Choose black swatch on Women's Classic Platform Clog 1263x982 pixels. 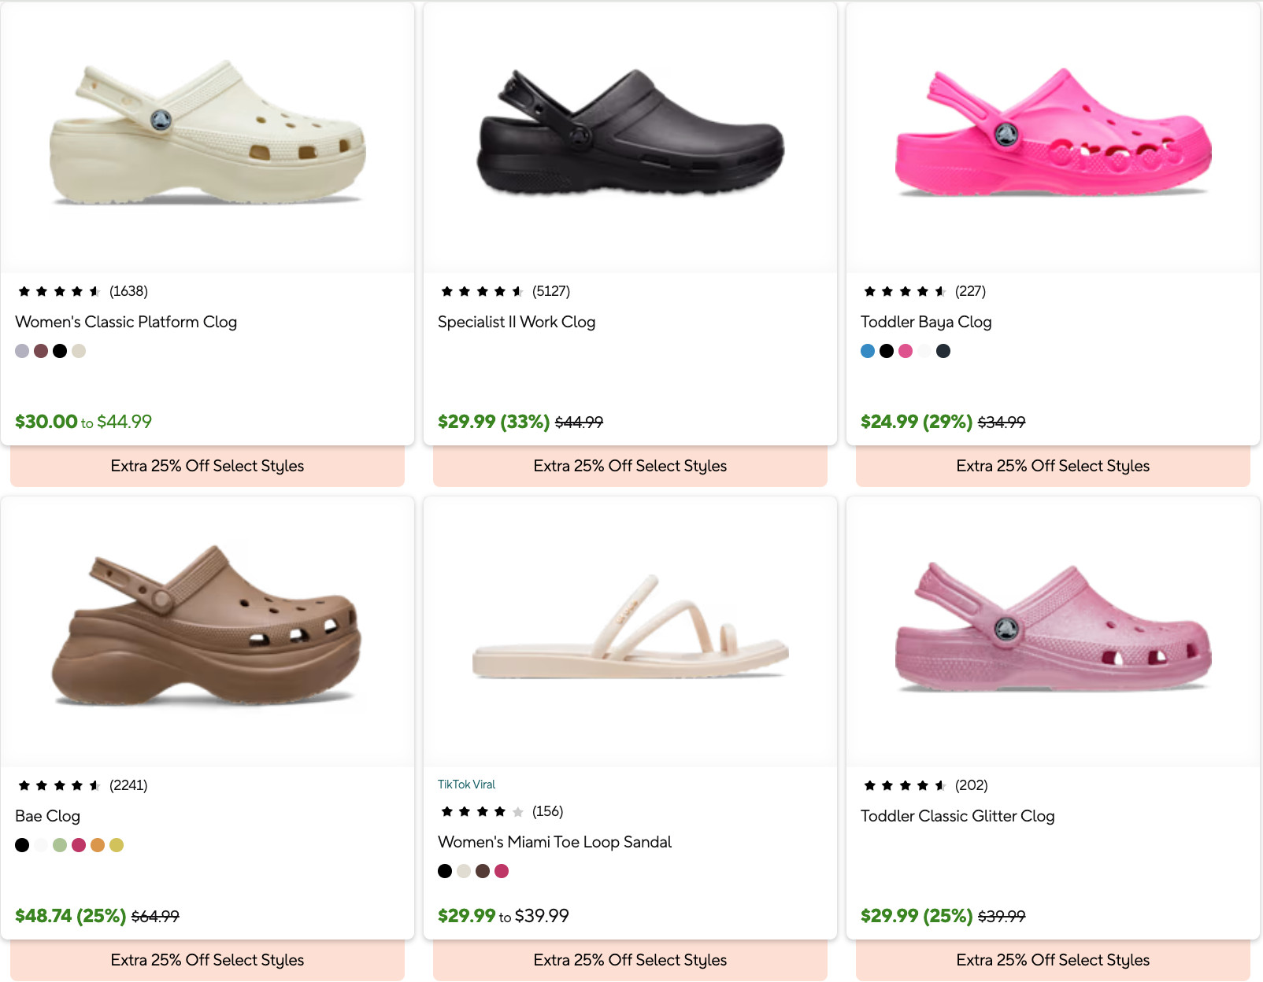(x=60, y=351)
